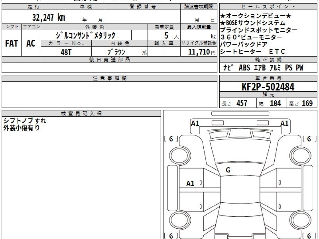Click chassis number KF2P-502484
Viewport: 319px width, 239px height.
(268, 87)
